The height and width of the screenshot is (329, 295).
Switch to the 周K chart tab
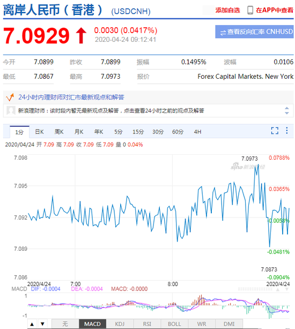(59, 132)
